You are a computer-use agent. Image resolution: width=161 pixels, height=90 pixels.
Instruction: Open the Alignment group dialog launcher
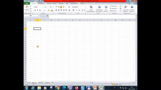tap(71, 13)
